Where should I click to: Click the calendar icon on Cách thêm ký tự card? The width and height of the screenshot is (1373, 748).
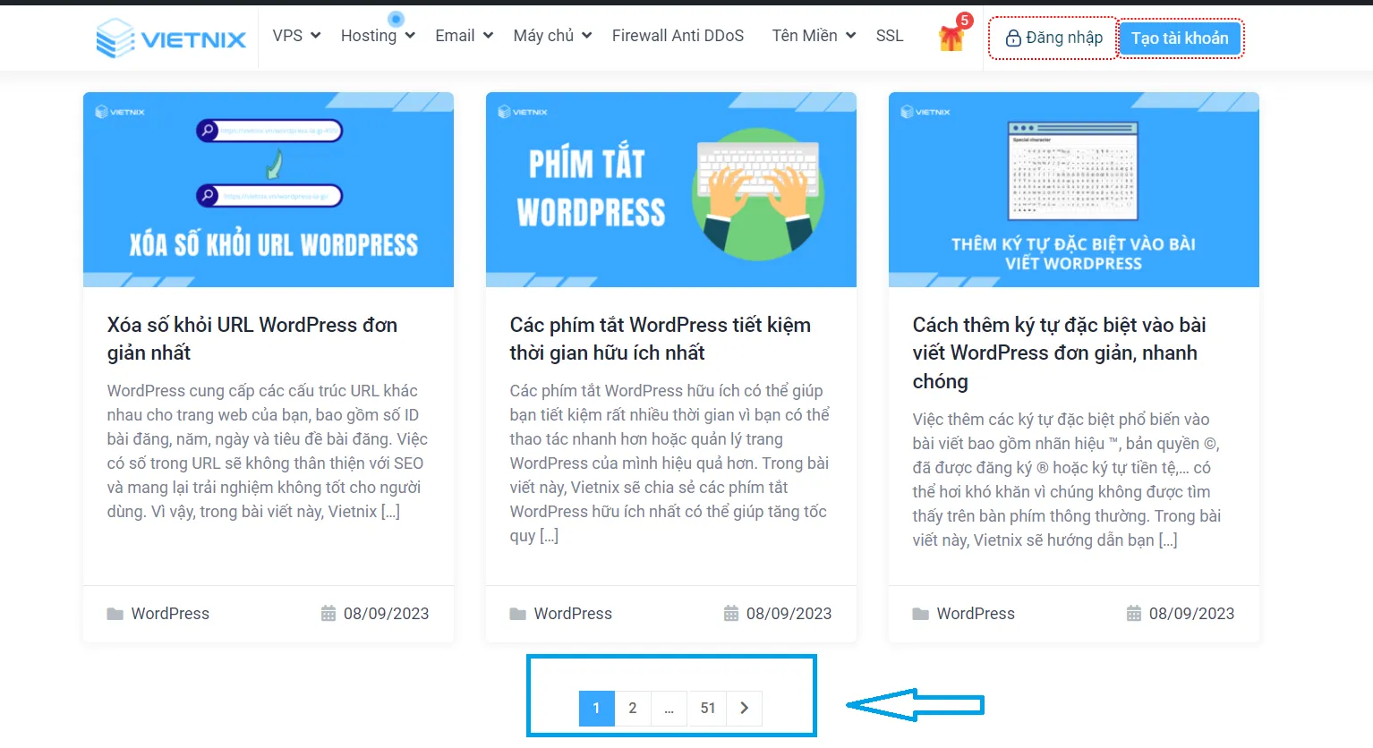pyautogui.click(x=1134, y=614)
